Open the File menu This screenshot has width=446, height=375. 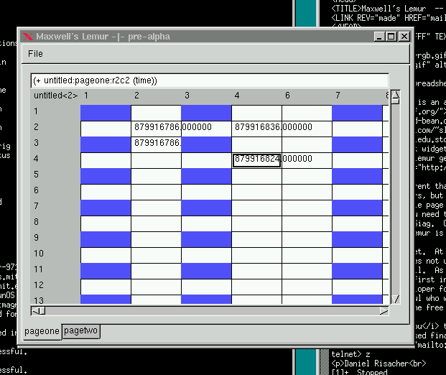(x=35, y=54)
